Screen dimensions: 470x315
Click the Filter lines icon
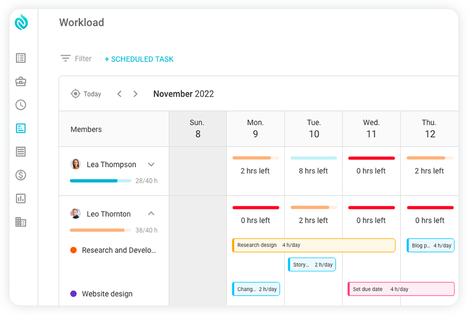(65, 58)
